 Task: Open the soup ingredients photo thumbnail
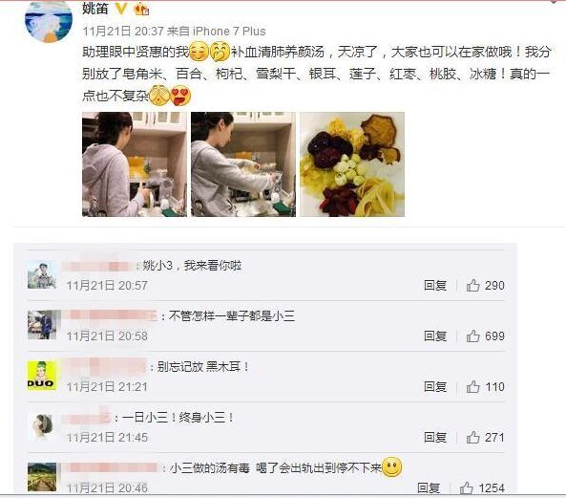point(352,164)
